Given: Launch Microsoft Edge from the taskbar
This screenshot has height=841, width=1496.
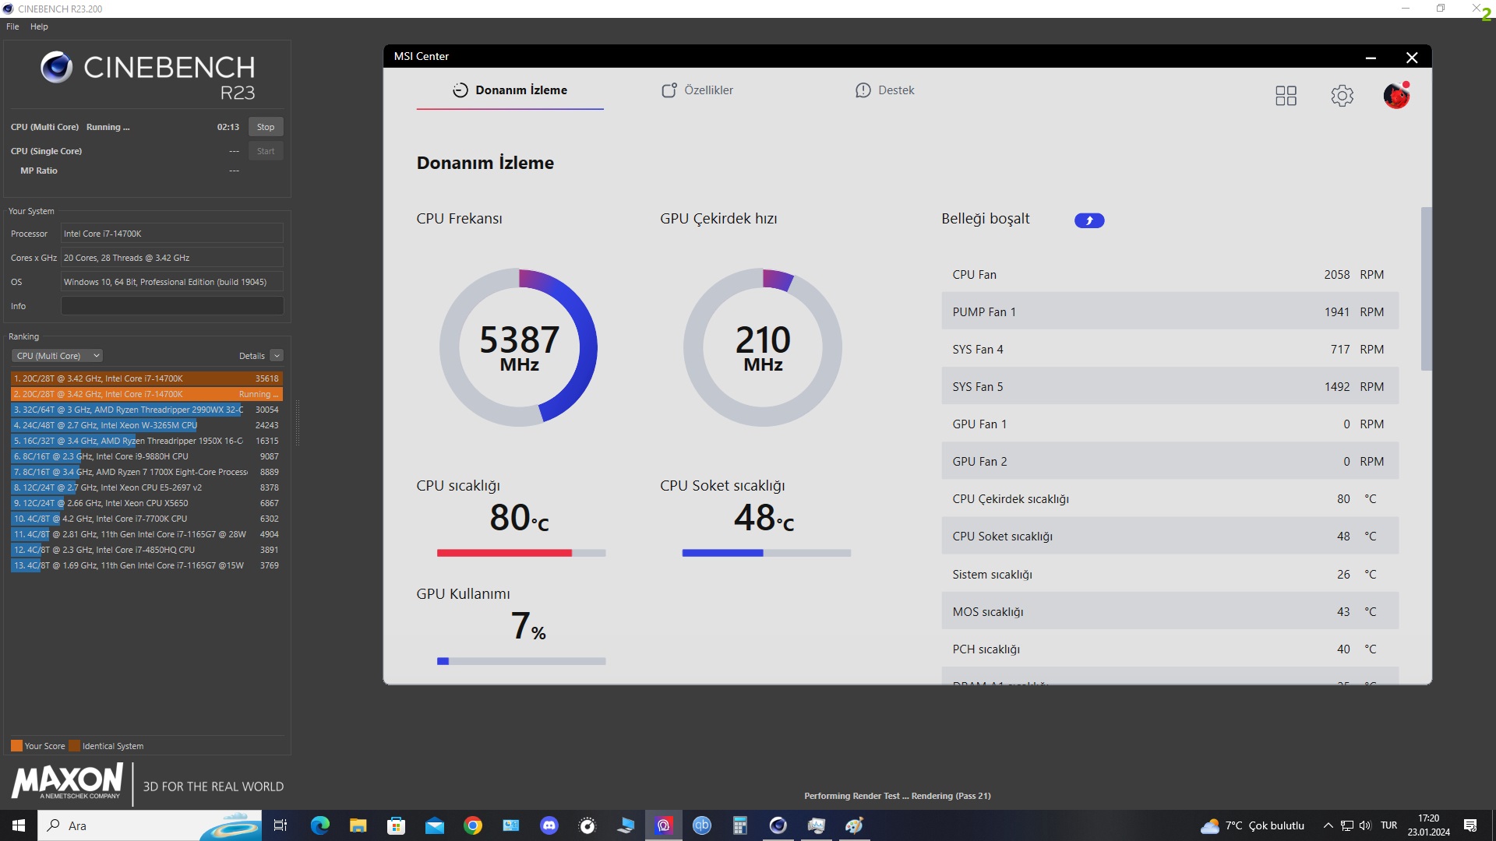Looking at the screenshot, I should [320, 825].
